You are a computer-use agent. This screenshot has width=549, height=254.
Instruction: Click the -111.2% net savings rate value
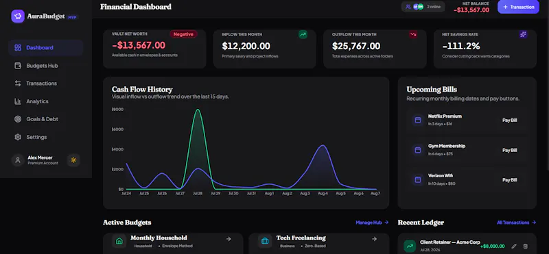[x=460, y=46]
